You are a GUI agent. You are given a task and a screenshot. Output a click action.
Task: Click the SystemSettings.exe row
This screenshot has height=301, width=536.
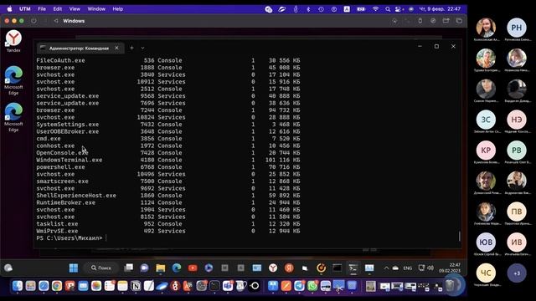coord(168,125)
